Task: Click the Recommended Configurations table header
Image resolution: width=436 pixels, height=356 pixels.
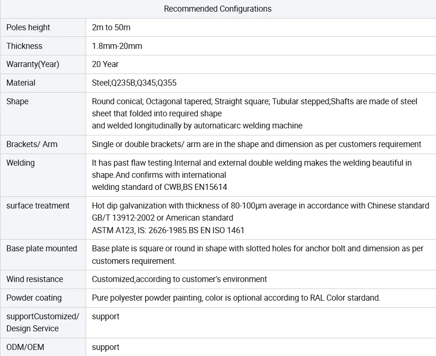Action: point(218,9)
